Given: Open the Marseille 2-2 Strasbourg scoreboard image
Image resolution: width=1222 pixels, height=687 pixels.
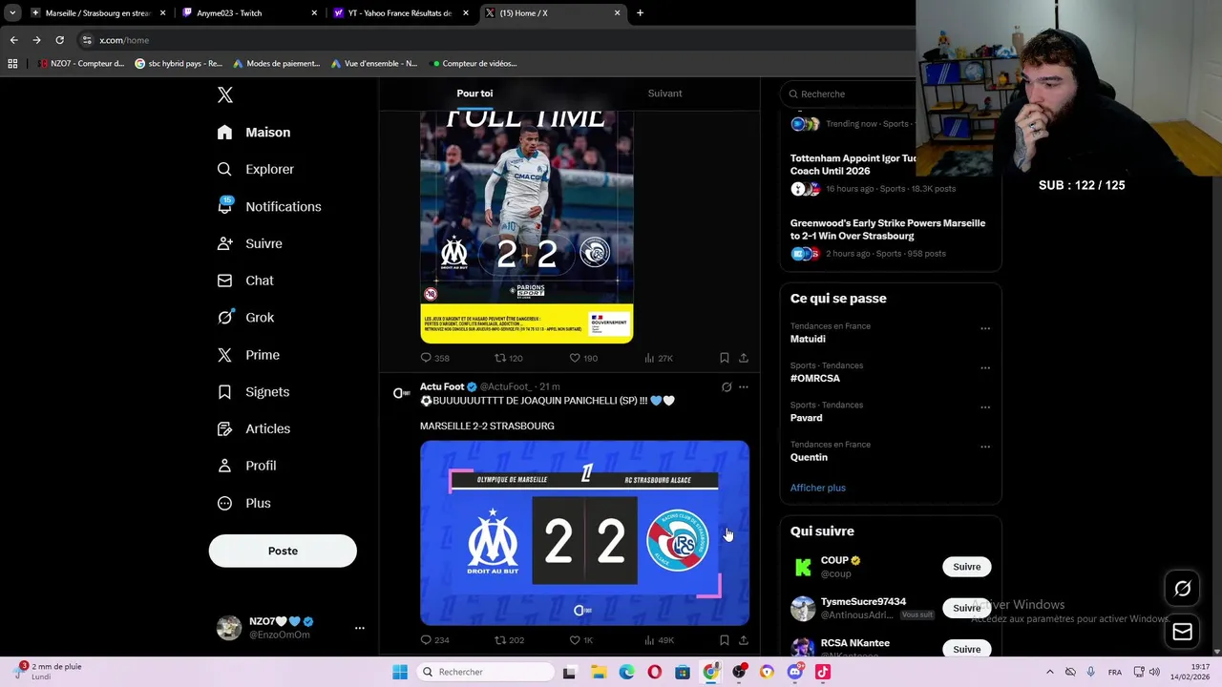Looking at the screenshot, I should click(x=584, y=533).
